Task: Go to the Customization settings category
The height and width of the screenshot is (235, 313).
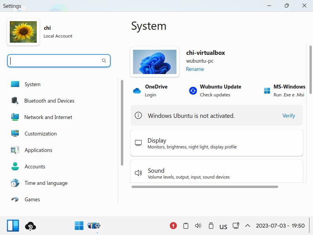Action: point(41,134)
